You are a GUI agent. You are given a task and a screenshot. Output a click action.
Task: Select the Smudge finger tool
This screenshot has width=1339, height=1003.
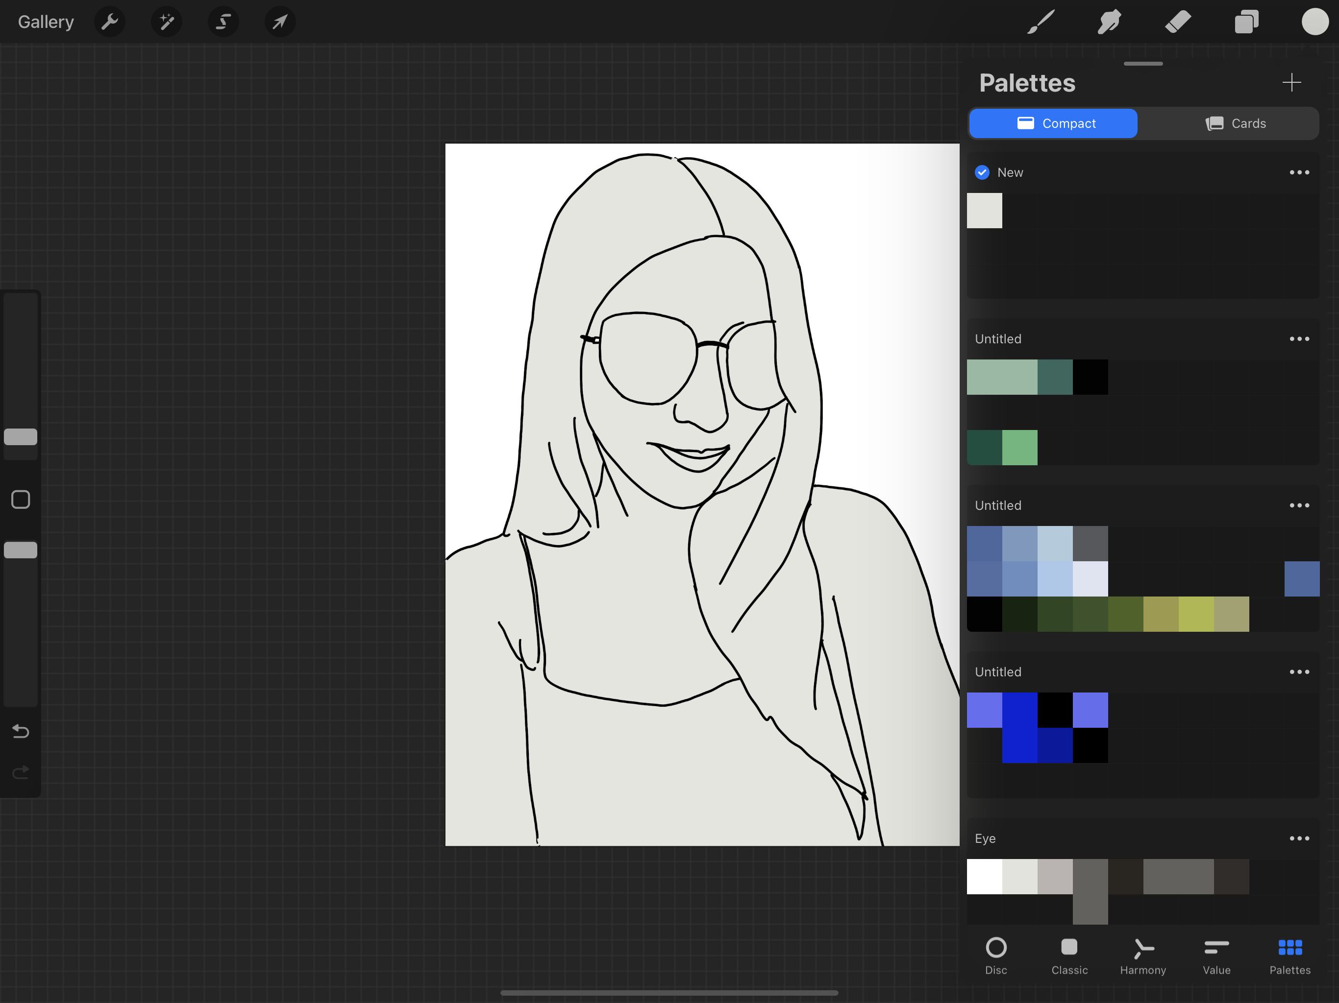click(1109, 23)
